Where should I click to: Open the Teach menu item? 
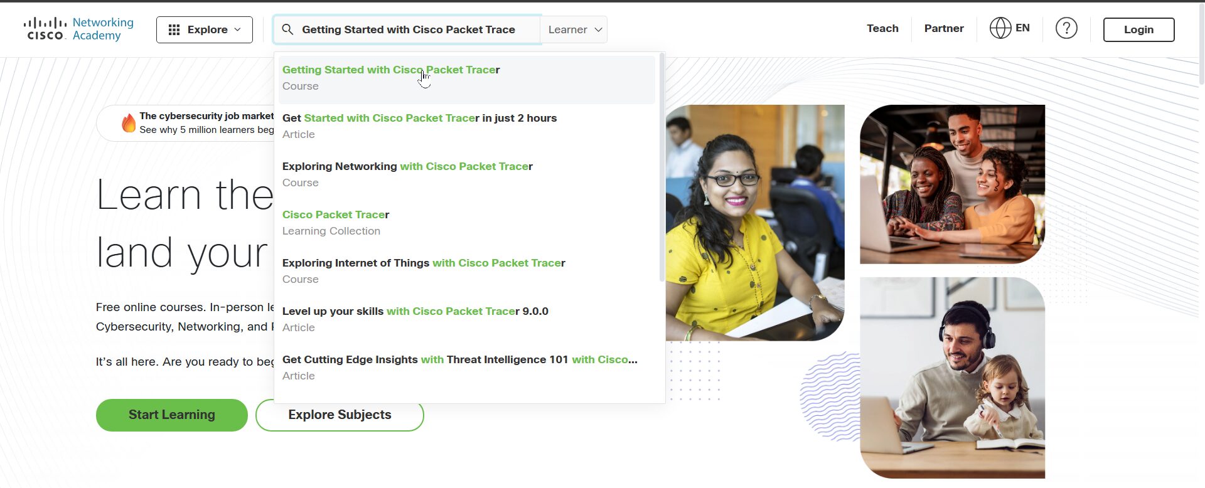coord(882,28)
